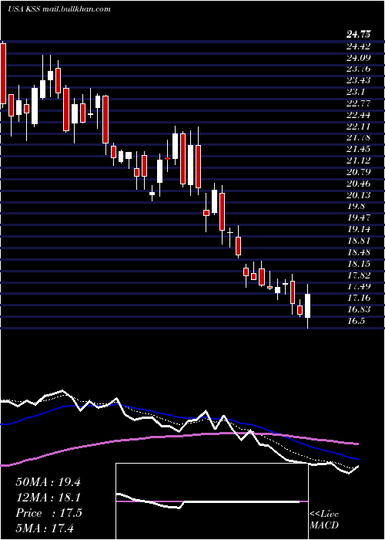Click the 18.15 price axis label
Viewport: 385px width, 540px height.
coord(359,264)
